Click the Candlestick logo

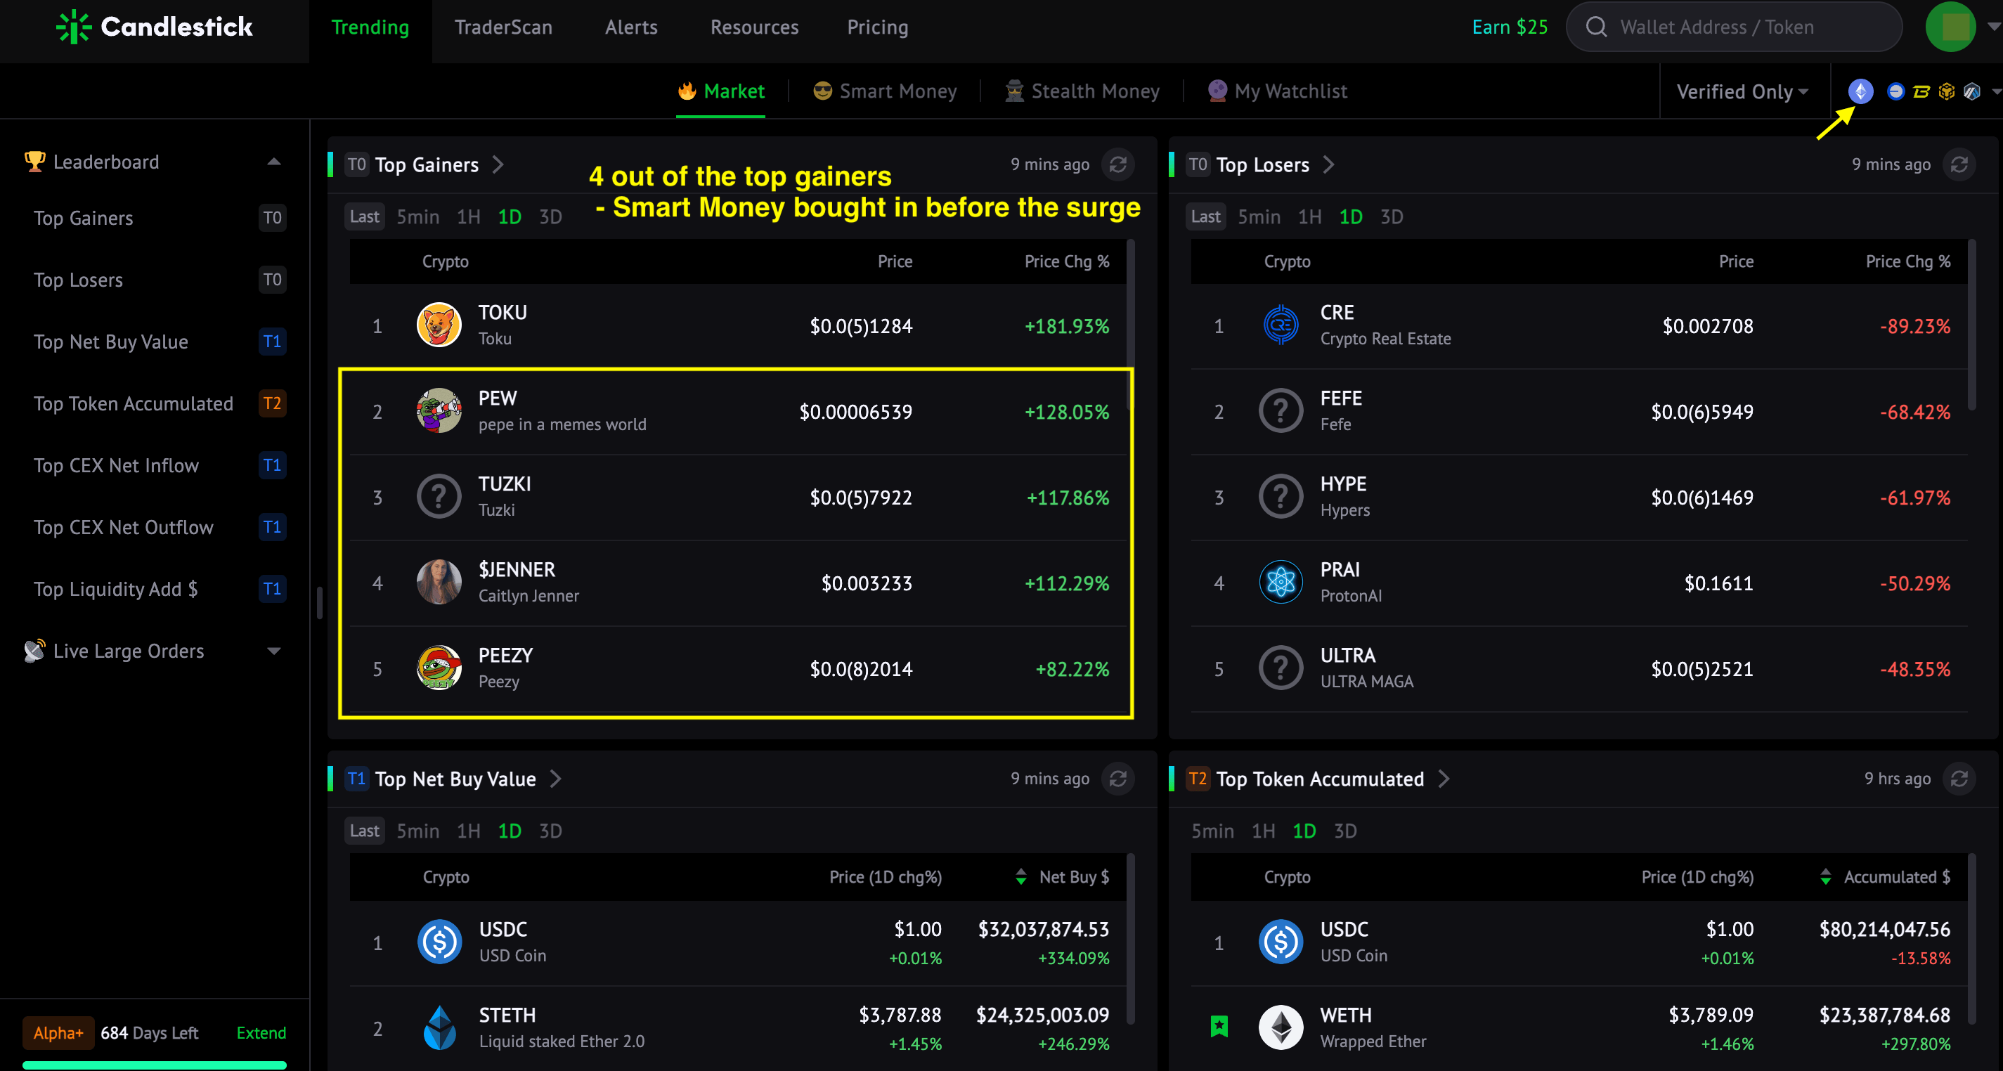[154, 27]
